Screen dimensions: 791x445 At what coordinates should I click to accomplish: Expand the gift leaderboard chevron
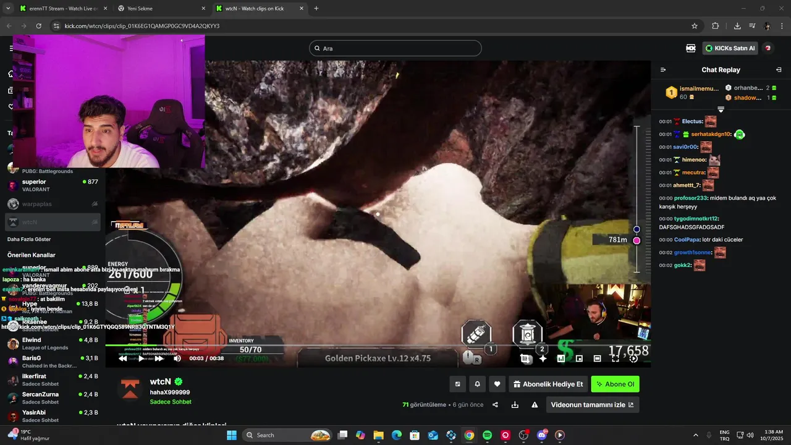pos(721,109)
